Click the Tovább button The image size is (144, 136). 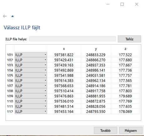coord(105,130)
